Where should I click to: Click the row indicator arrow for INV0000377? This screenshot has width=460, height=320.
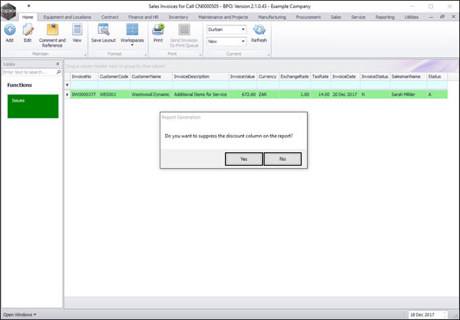[67, 95]
